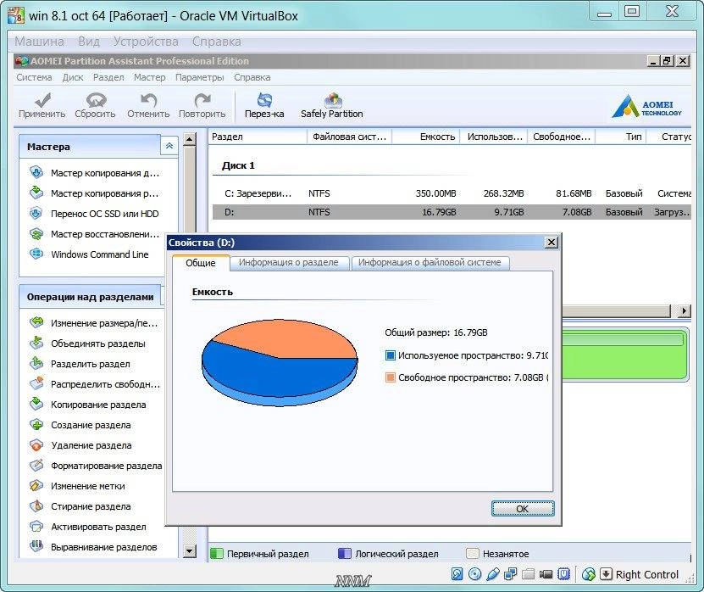Collapse the Мастера panel chevron
Screen dimensions: 704x592
pyautogui.click(x=169, y=146)
